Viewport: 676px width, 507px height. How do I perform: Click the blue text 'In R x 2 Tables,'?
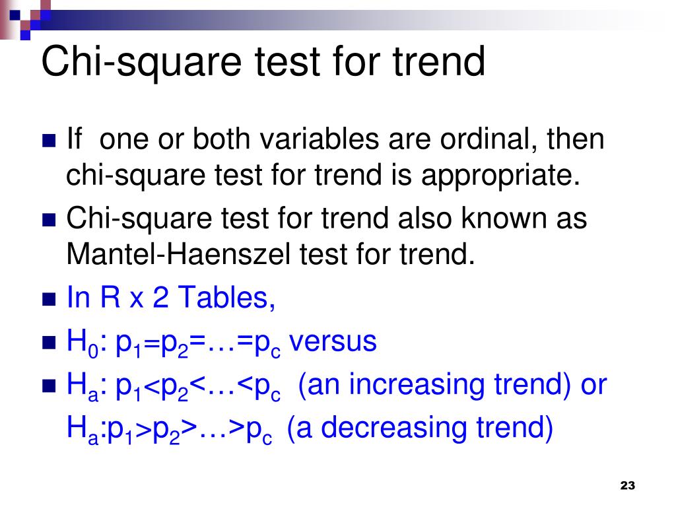[171, 298]
